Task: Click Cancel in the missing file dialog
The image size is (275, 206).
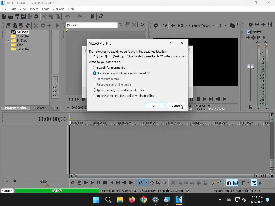Action: coord(176,106)
